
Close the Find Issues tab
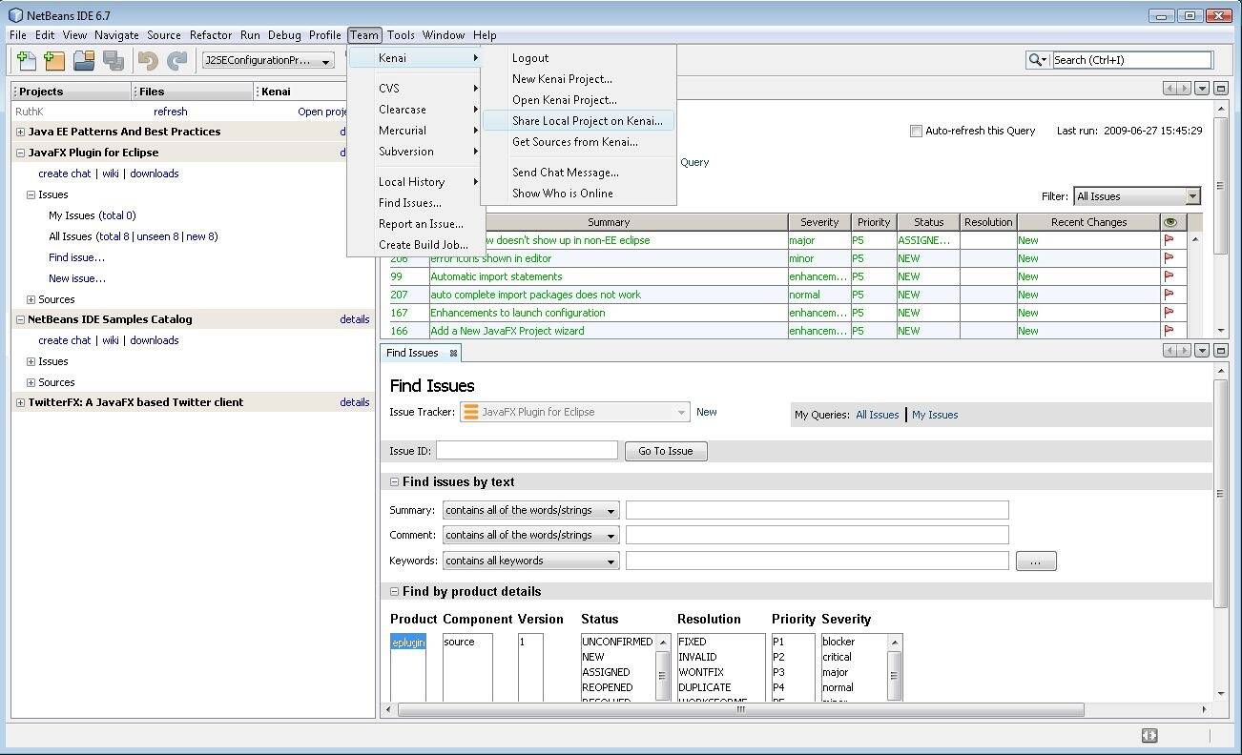[454, 353]
